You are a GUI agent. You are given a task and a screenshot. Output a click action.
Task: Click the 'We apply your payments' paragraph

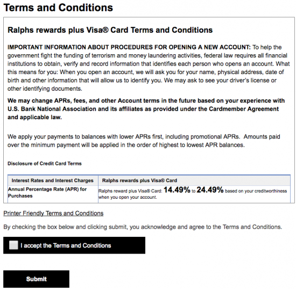pos(144,141)
